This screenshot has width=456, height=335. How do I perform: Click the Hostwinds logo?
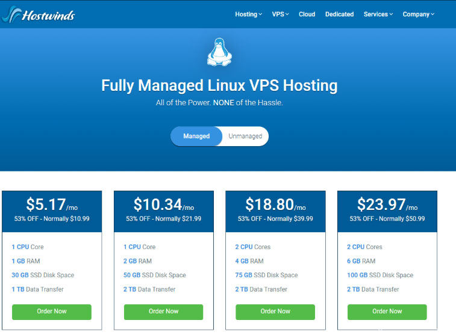coord(39,14)
